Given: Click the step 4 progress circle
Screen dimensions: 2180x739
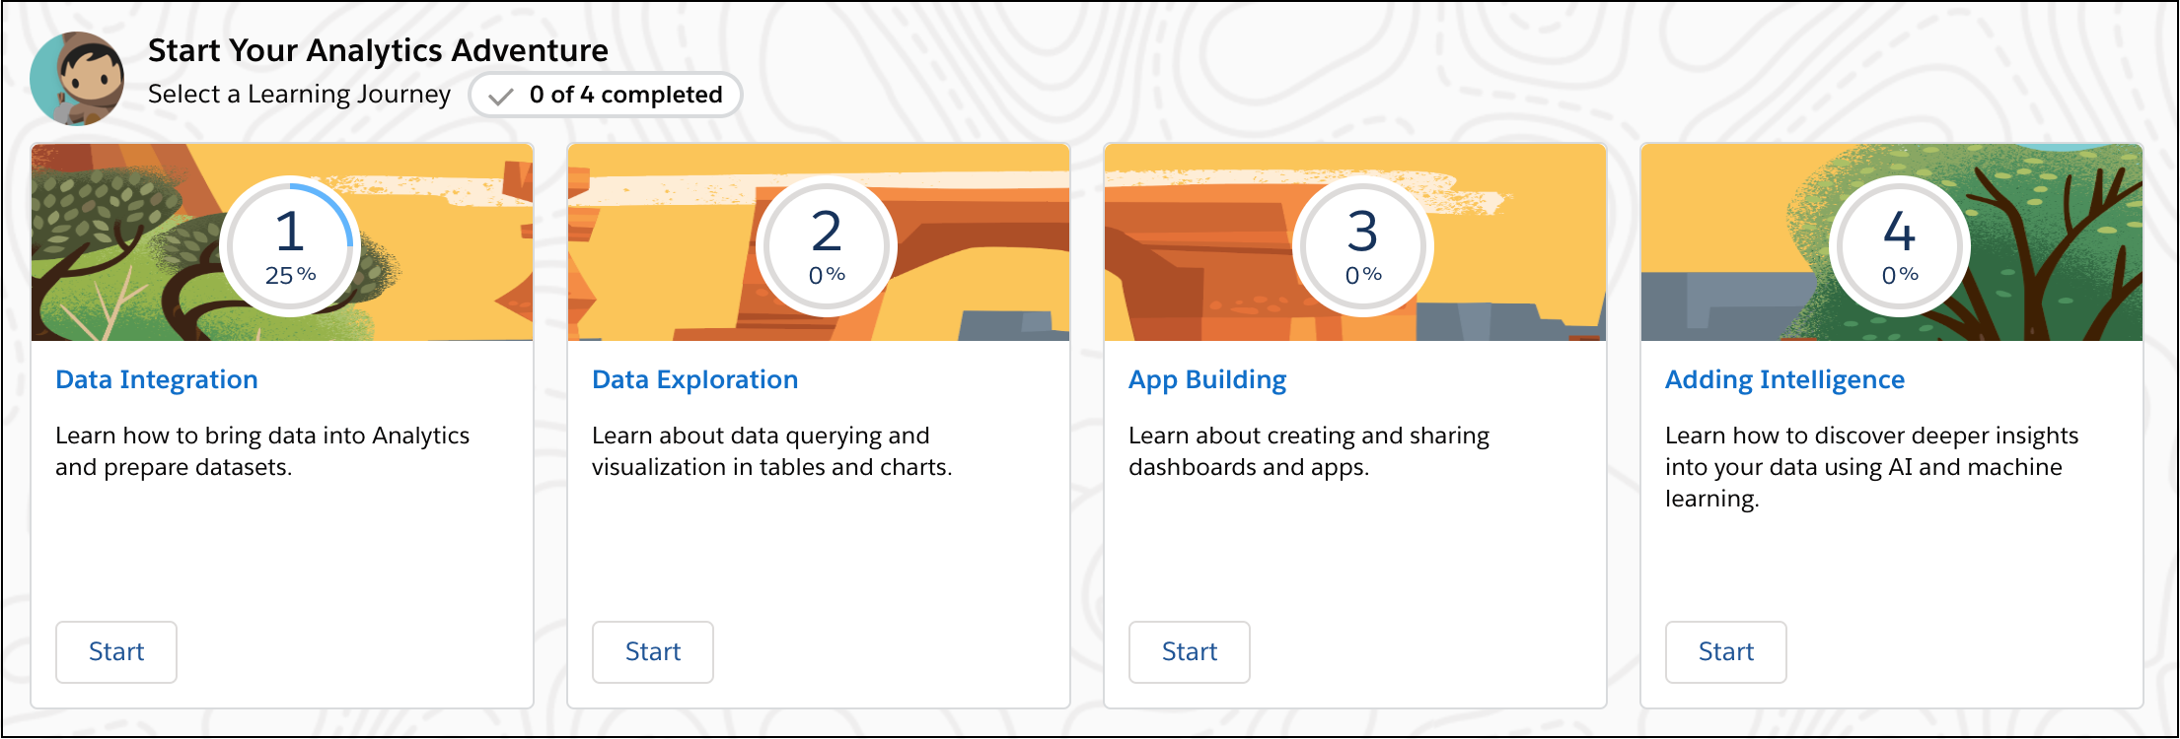Looking at the screenshot, I should pyautogui.click(x=1900, y=246).
